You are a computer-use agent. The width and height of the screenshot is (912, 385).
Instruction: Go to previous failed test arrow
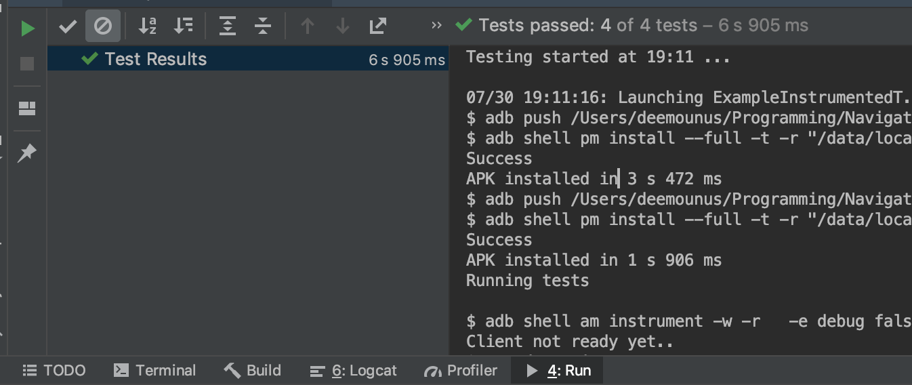(x=308, y=26)
